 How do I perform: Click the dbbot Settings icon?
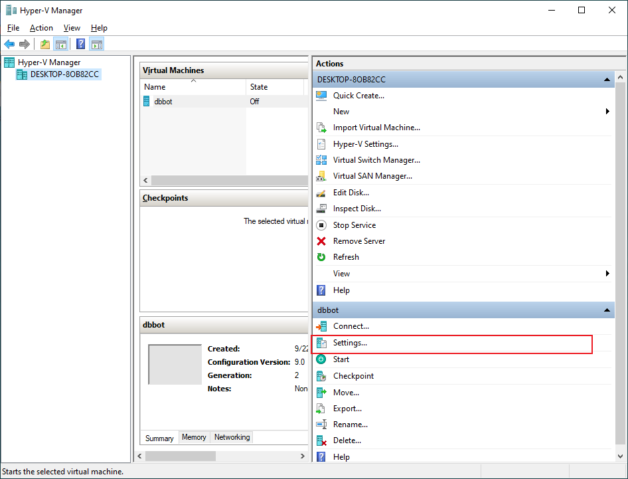coord(321,343)
